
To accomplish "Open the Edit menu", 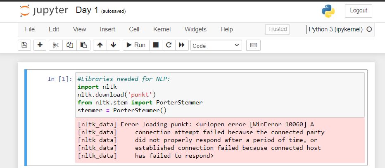I will click(x=54, y=29).
